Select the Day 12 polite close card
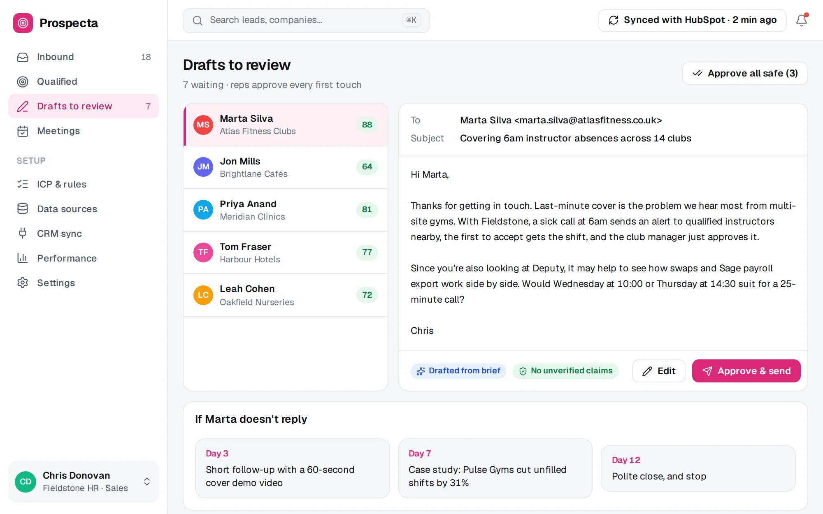The height and width of the screenshot is (514, 823). (698, 468)
